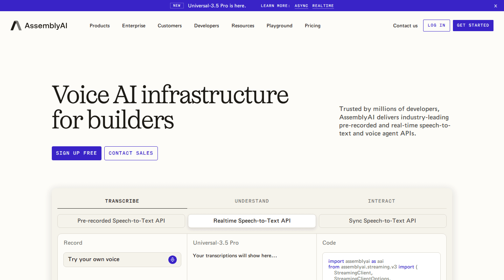The image size is (504, 280).
Task: Open the Products menu
Action: 100,26
